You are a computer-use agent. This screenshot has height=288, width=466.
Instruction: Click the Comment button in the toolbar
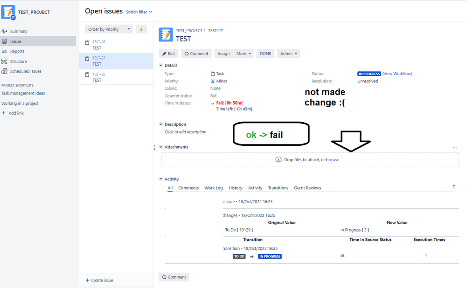[196, 54]
